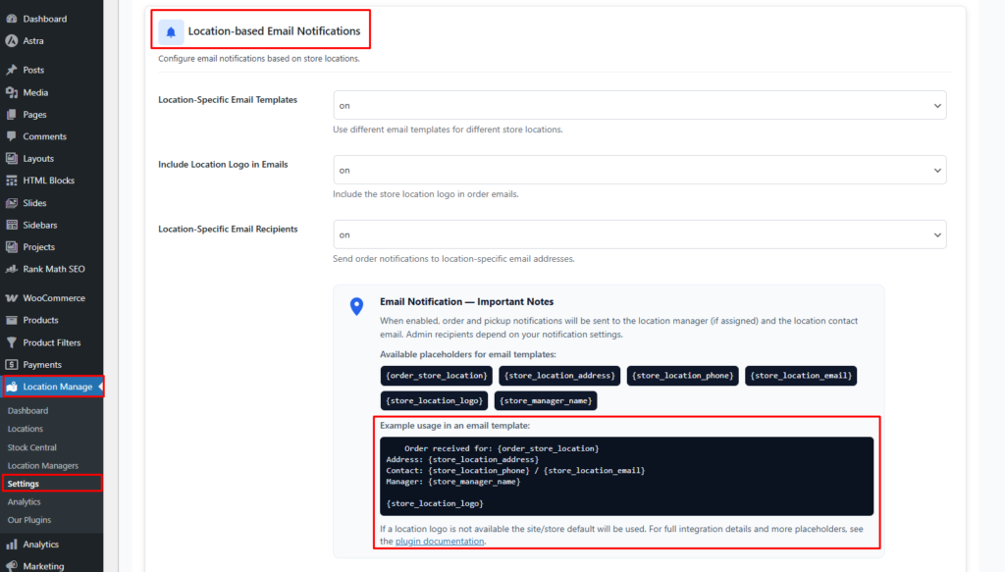The height and width of the screenshot is (572, 1005).
Task: Go to Stock Central submenu item
Action: click(x=31, y=447)
